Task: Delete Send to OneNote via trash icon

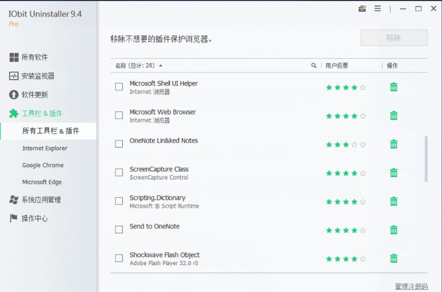Action: click(394, 230)
